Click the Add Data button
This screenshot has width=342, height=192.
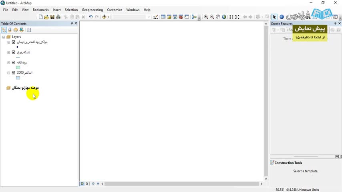(104, 17)
